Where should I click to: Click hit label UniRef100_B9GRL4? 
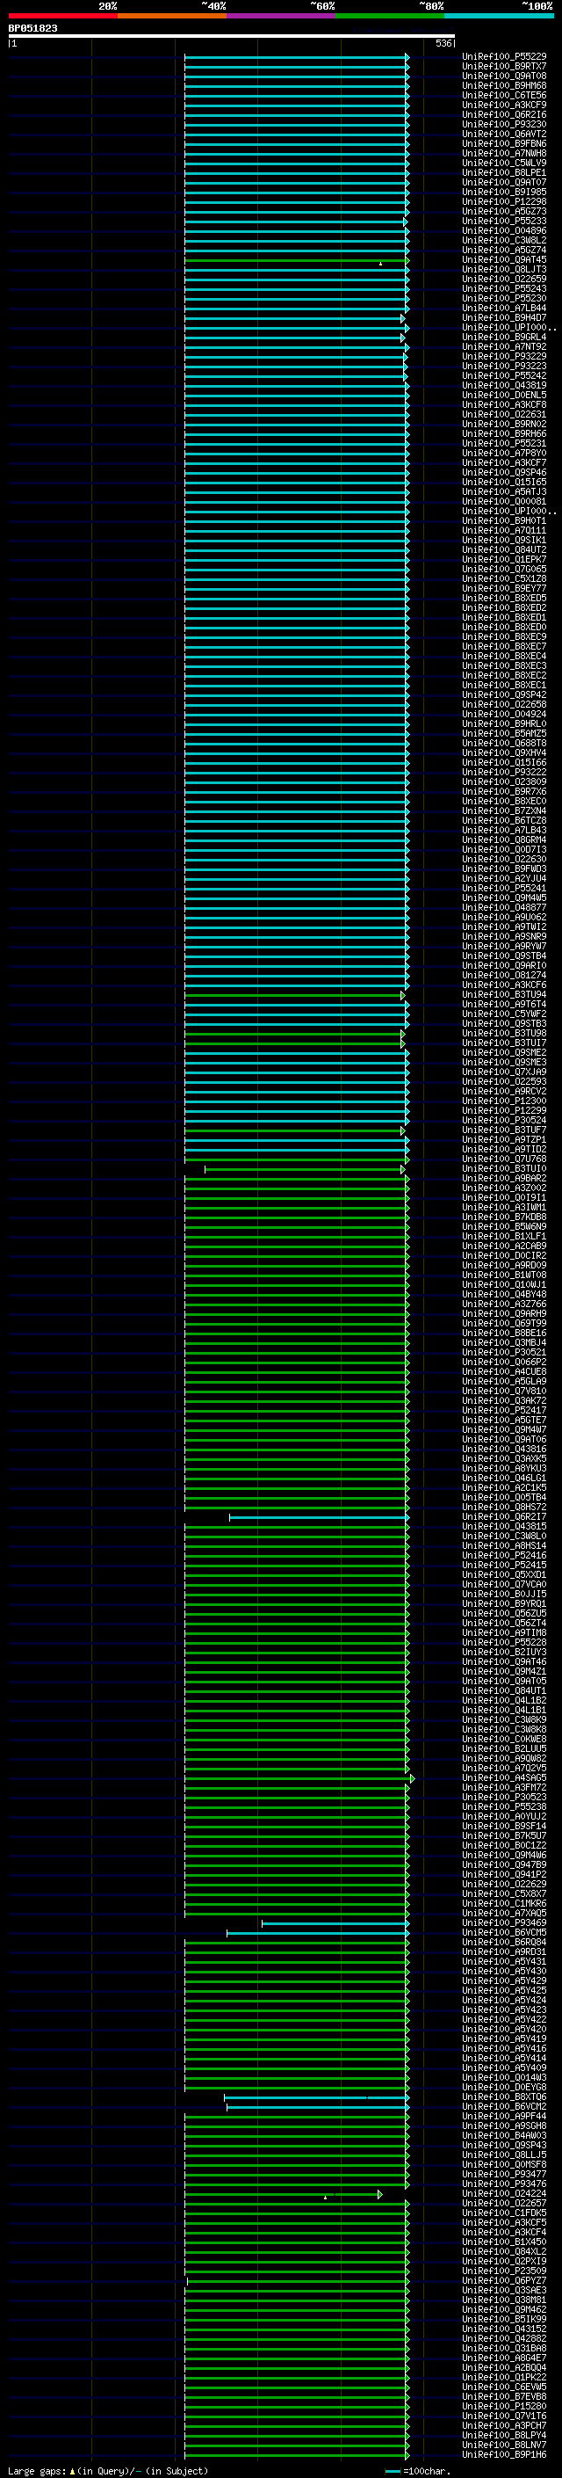(x=504, y=337)
